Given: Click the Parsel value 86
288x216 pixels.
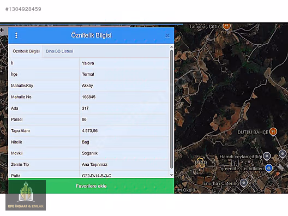Looking at the screenshot, I should coord(124,119).
